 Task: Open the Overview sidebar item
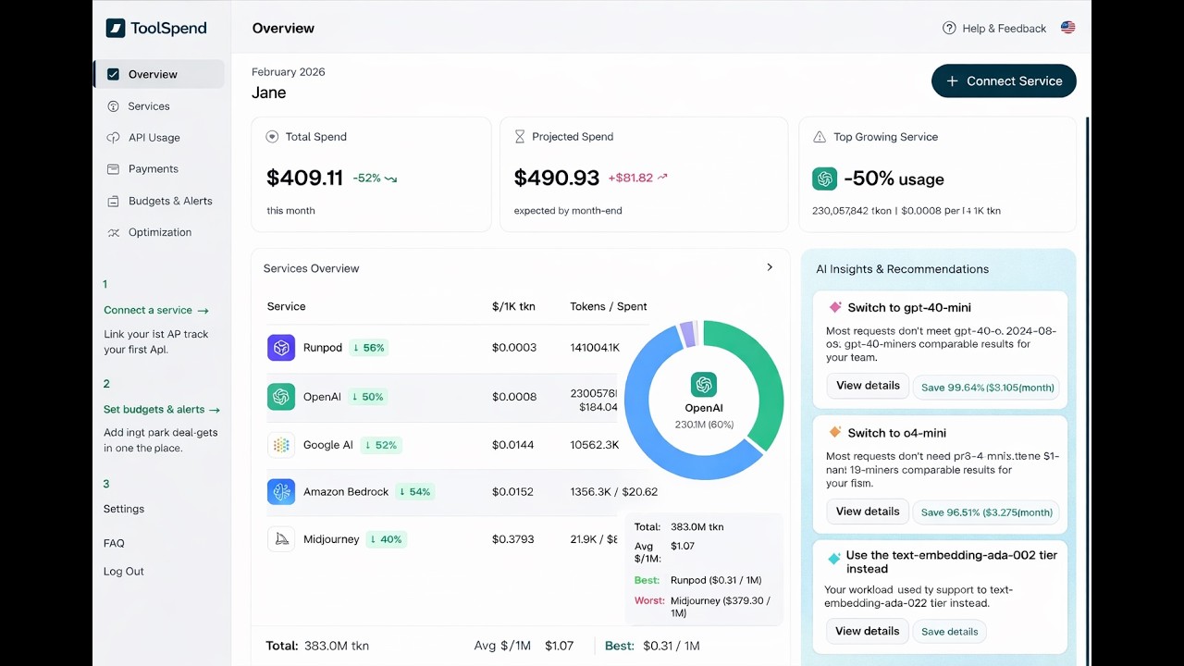159,74
